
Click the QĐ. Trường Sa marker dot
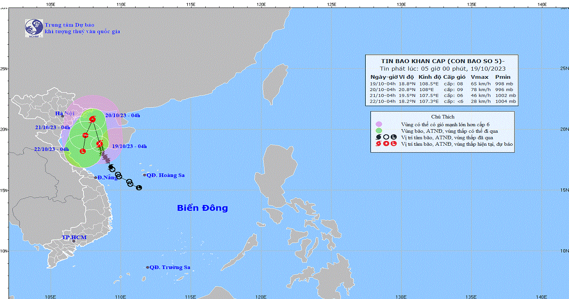(147, 267)
